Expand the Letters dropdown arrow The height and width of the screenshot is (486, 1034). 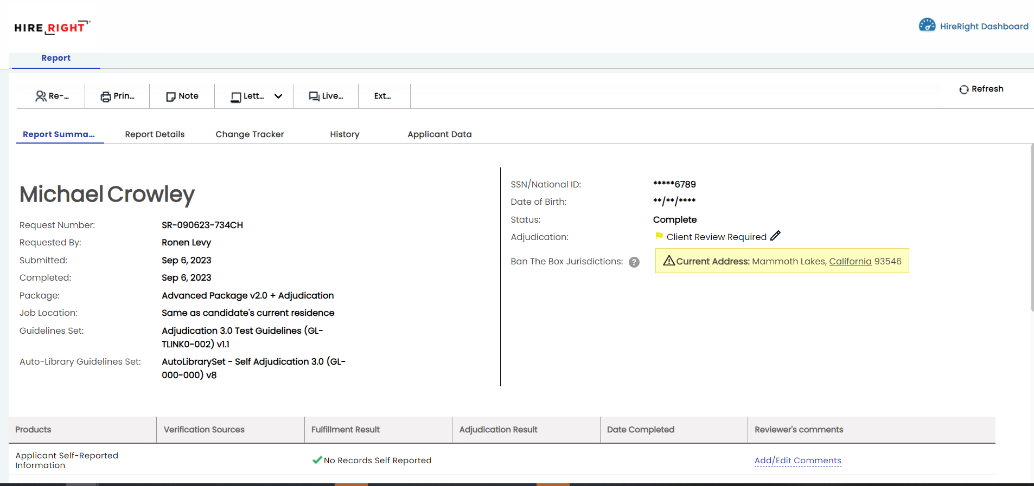click(278, 96)
